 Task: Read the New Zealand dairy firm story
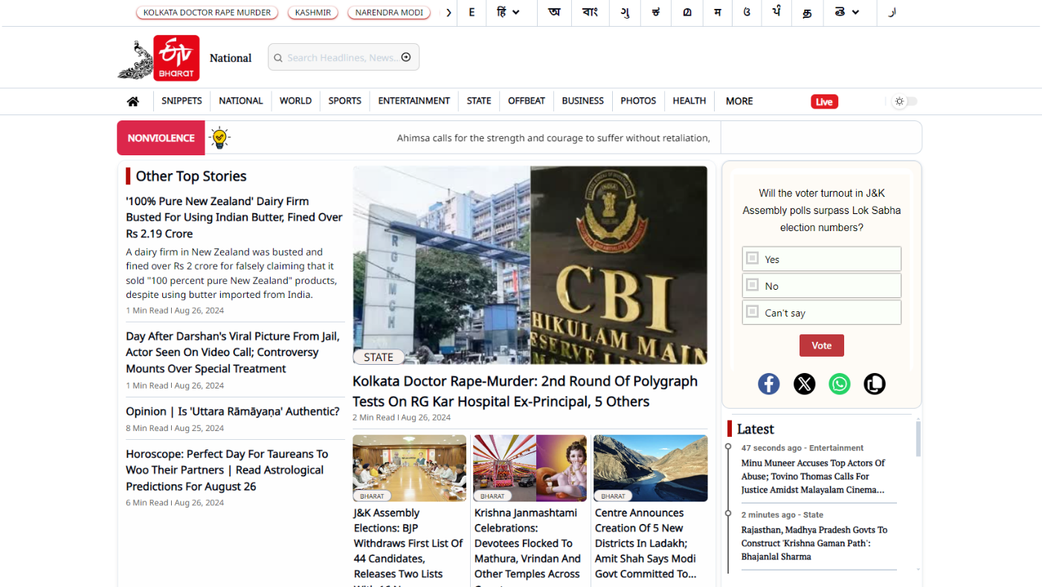tap(234, 217)
